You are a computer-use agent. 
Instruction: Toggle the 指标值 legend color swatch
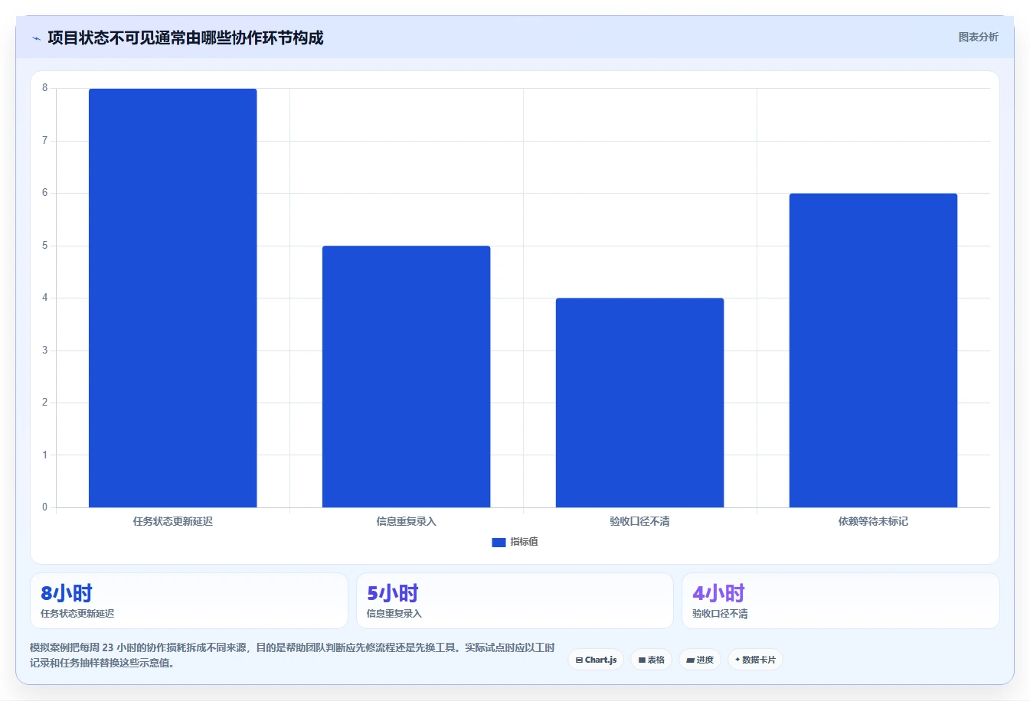click(x=499, y=542)
